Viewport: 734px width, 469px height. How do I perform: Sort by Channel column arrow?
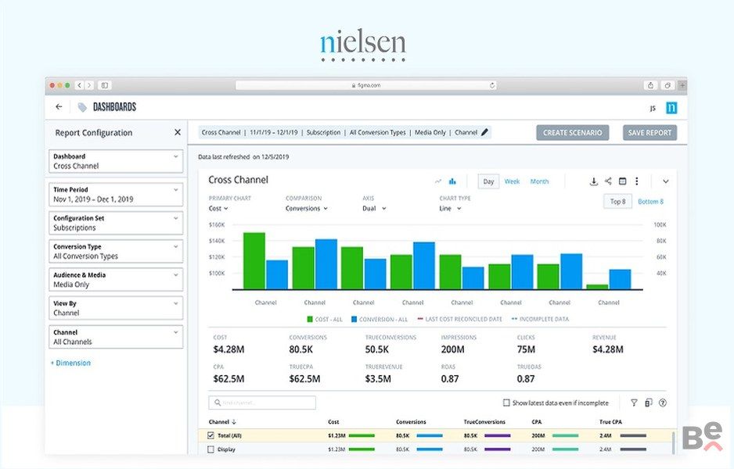(234, 422)
